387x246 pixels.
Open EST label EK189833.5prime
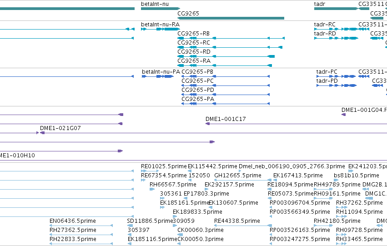(x=197, y=212)
